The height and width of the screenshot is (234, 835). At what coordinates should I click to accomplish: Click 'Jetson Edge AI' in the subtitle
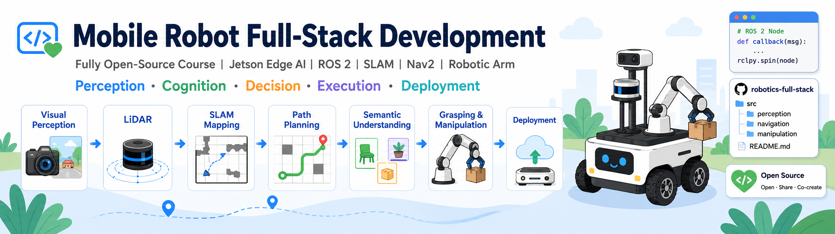(x=267, y=64)
